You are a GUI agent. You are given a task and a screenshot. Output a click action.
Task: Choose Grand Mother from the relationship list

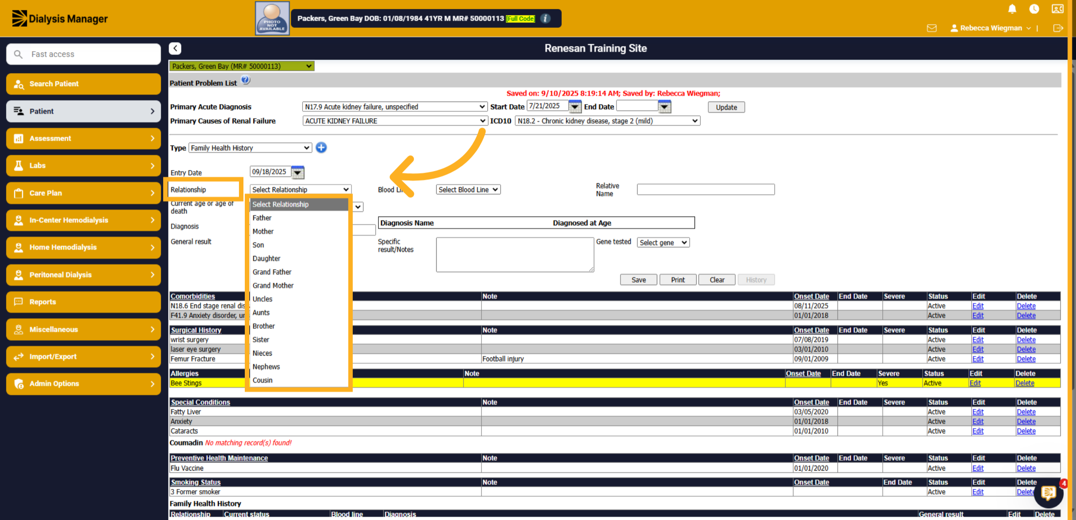point(299,285)
